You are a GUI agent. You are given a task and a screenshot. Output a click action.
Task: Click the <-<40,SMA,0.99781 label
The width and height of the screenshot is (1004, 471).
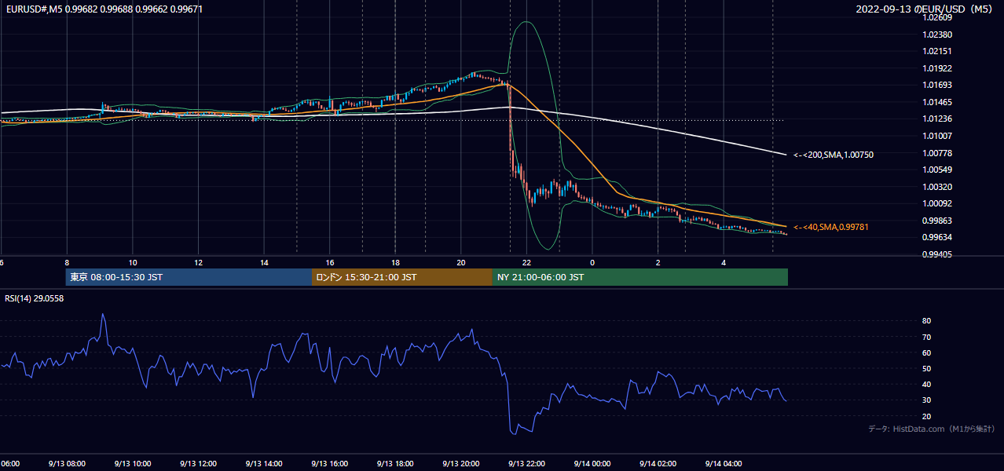click(x=830, y=227)
